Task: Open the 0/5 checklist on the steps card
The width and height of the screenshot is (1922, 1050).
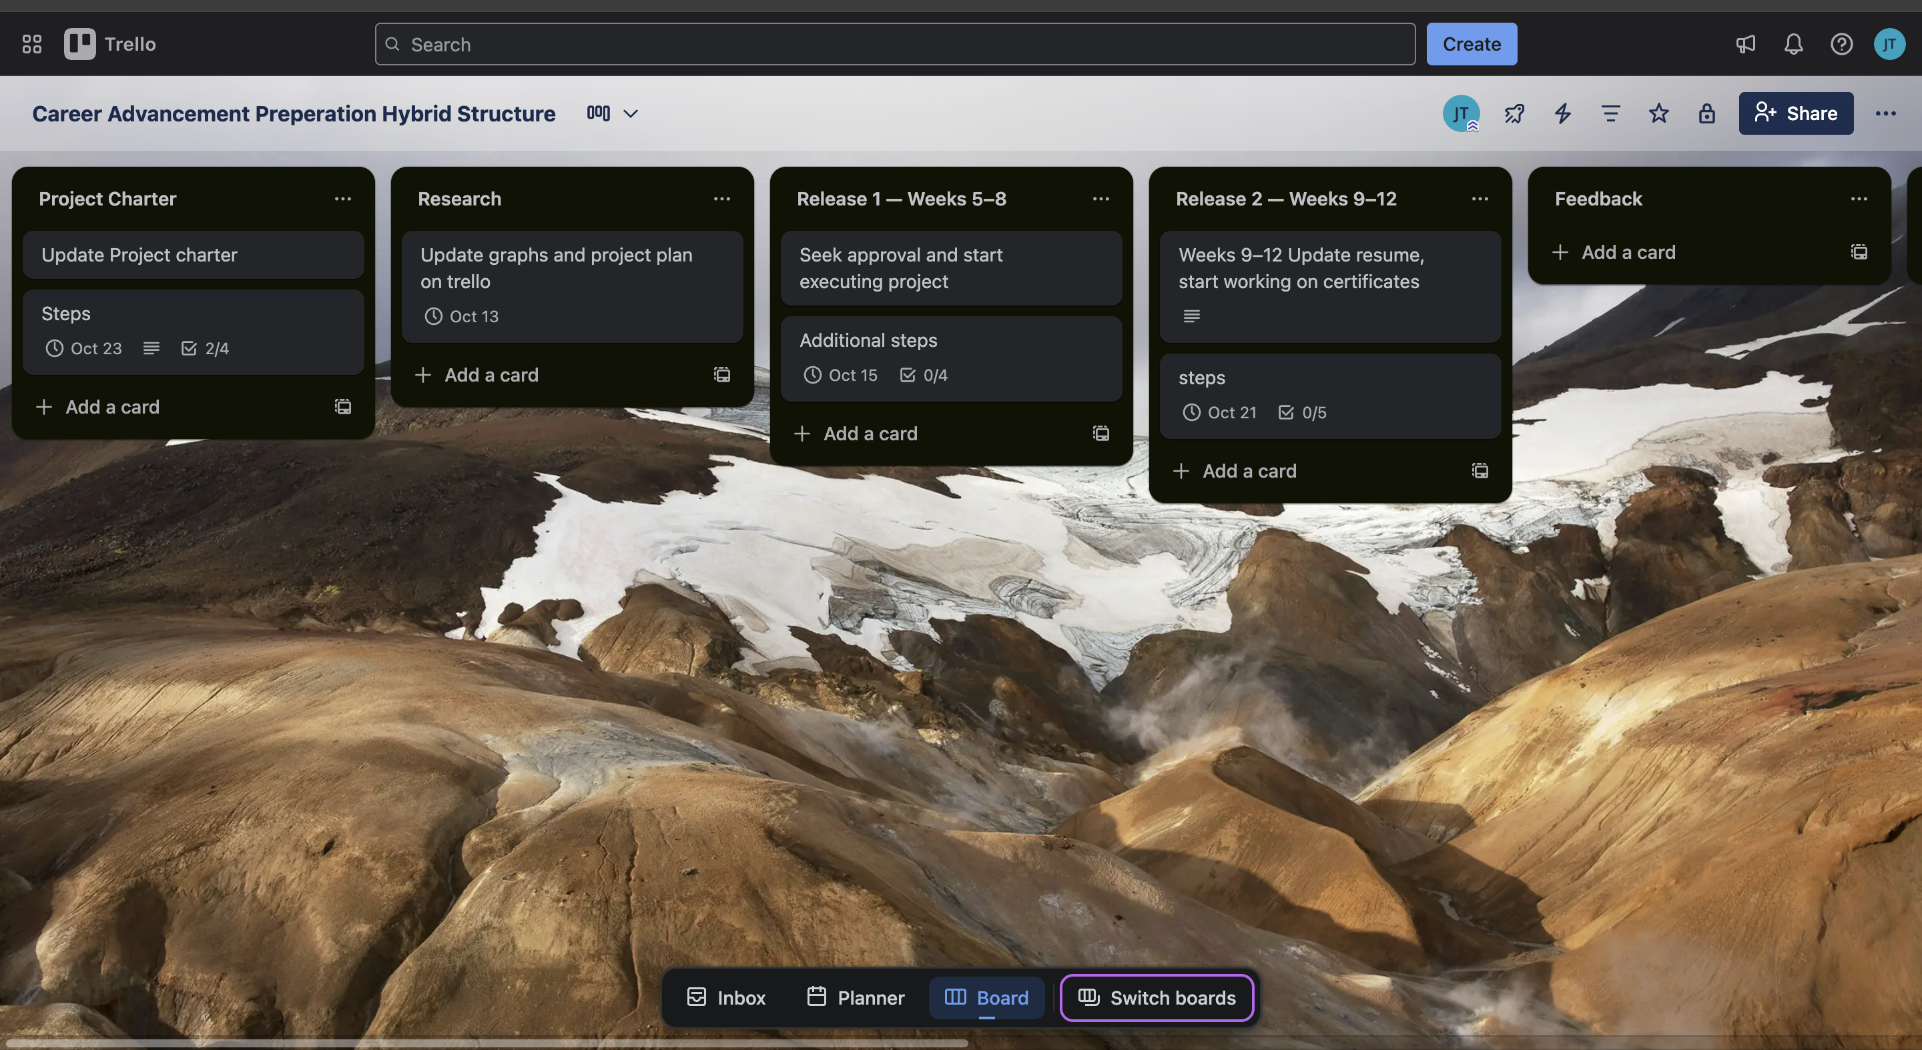Action: [1303, 412]
